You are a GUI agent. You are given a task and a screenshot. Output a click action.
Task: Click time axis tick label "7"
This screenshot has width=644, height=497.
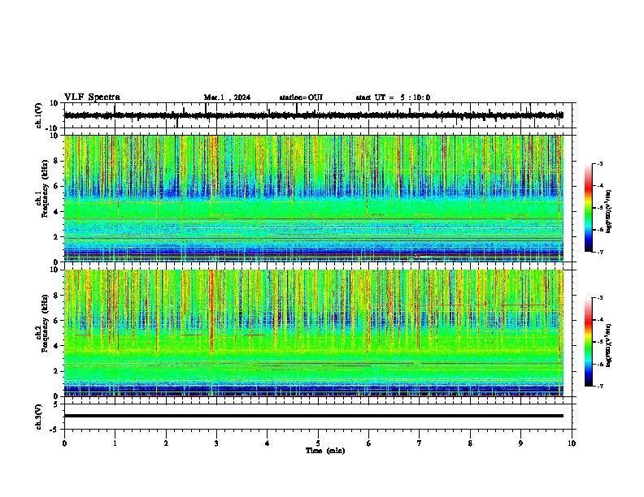click(x=420, y=443)
